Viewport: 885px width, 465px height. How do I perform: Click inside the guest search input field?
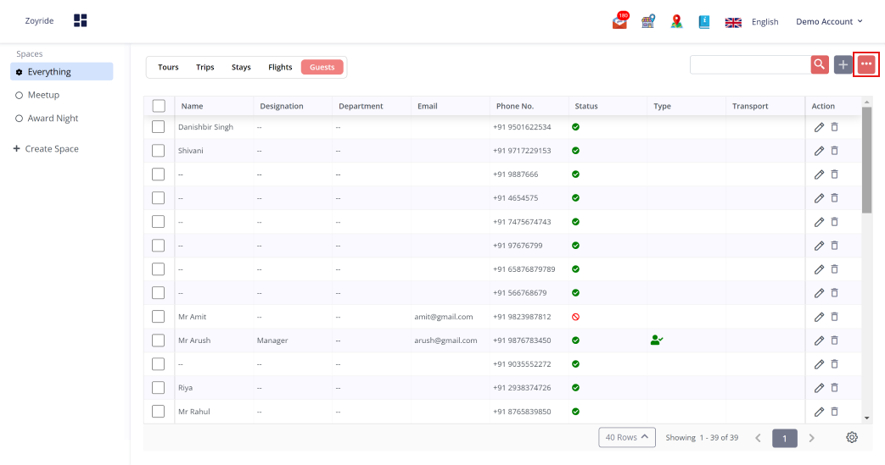point(749,65)
